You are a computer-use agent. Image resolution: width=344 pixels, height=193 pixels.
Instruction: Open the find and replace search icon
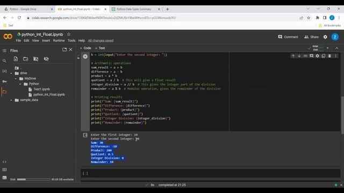[4, 61]
